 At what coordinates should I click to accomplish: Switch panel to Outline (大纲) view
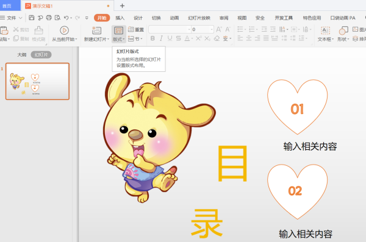(x=22, y=55)
